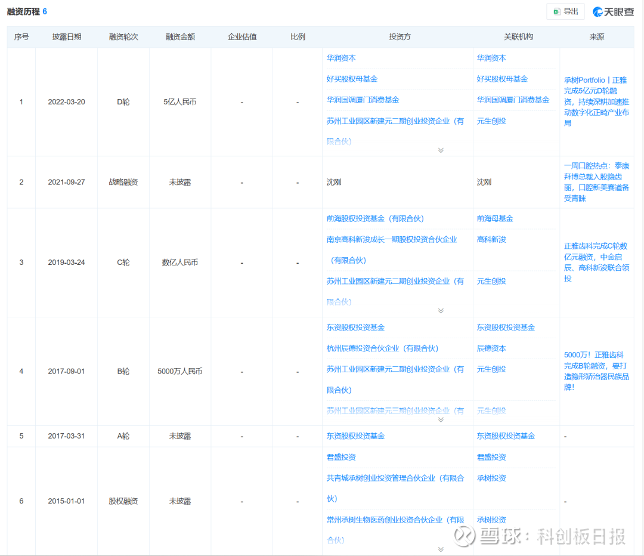Click the 融资金额 column header

(x=180, y=37)
